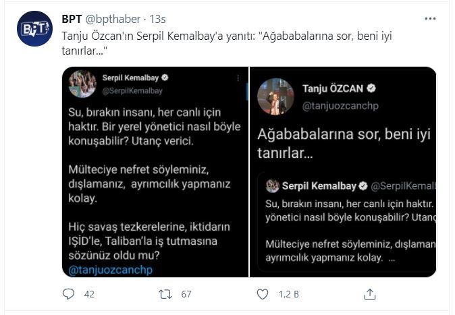Click the reply speech bubble icon

[68, 294]
